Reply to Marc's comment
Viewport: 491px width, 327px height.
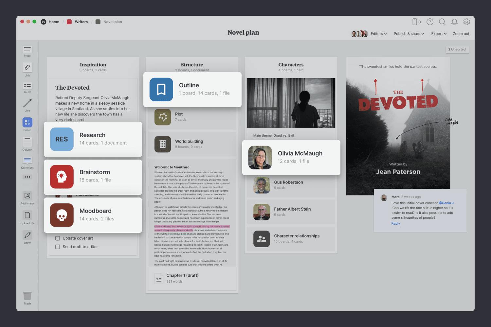[395, 223]
